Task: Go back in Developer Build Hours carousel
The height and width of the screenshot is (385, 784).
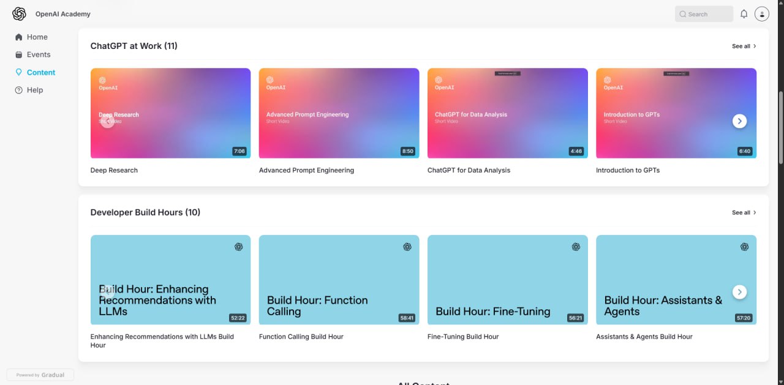Action: click(107, 292)
